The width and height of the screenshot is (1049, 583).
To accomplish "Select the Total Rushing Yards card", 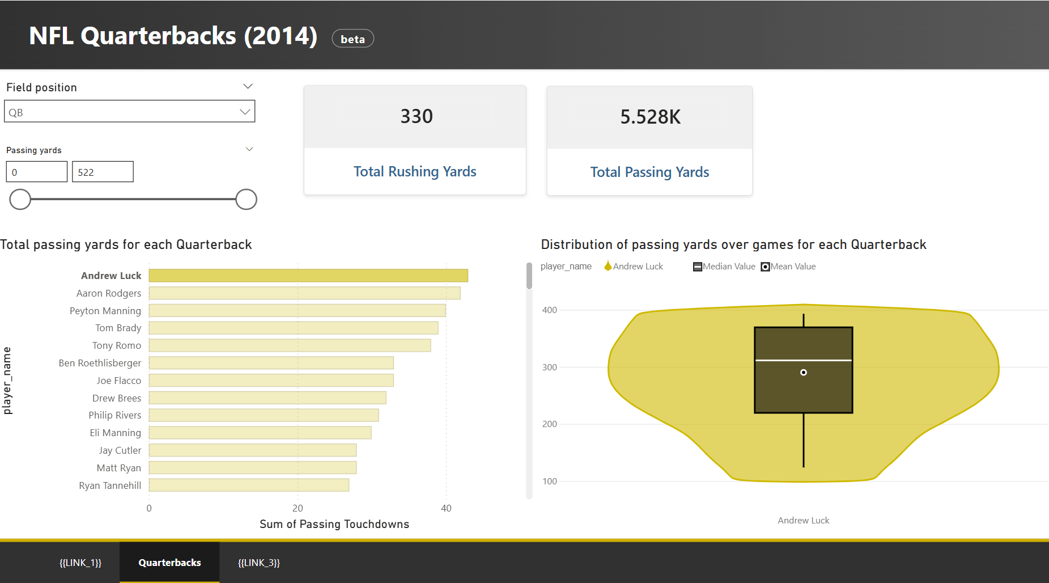I will click(x=415, y=140).
